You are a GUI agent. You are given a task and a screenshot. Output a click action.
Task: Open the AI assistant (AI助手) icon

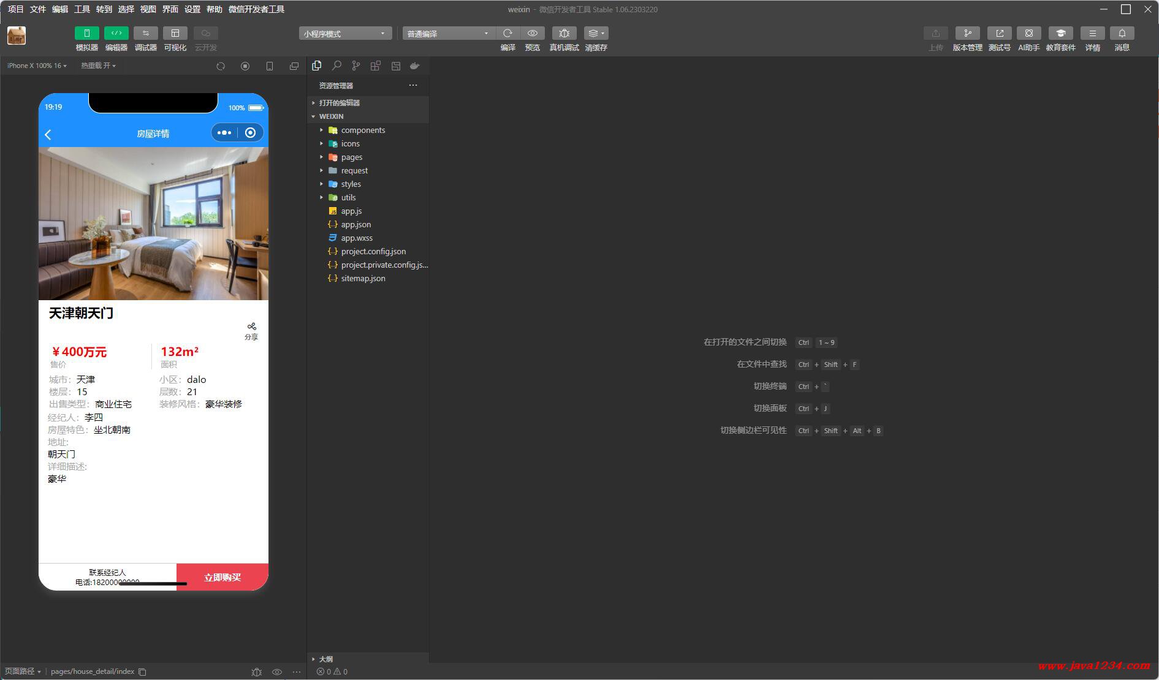point(1028,34)
